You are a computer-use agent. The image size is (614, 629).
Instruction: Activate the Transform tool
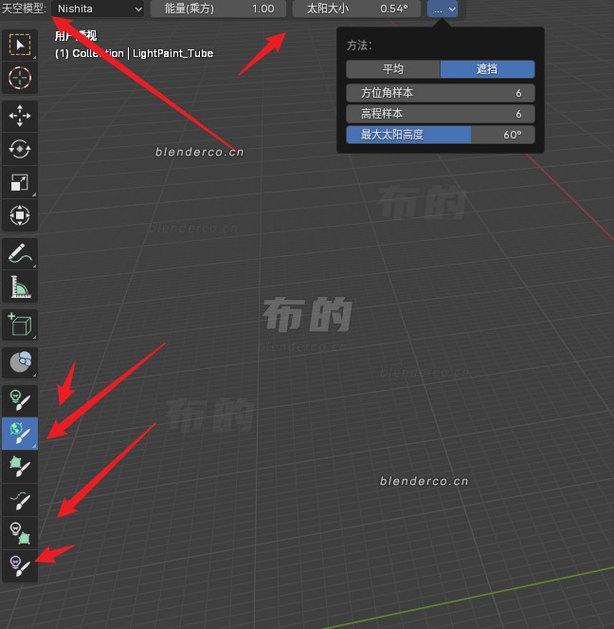20,215
